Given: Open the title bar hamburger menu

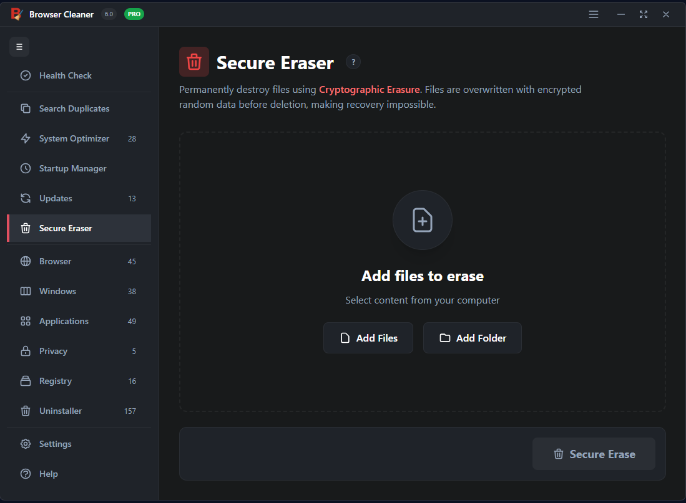Looking at the screenshot, I should pyautogui.click(x=594, y=14).
